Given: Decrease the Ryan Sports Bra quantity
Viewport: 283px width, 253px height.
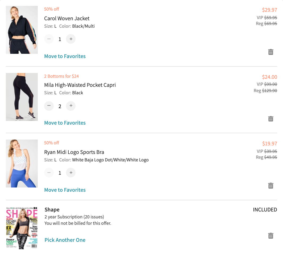Looking at the screenshot, I should click(x=49, y=173).
